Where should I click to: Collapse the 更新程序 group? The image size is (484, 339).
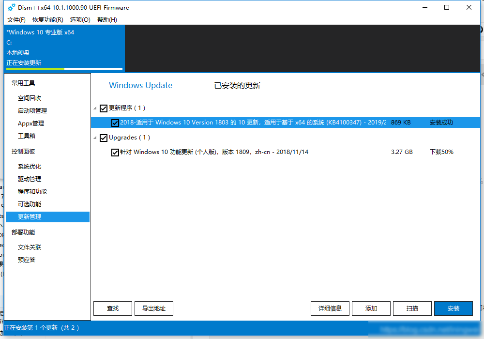[x=95, y=108]
